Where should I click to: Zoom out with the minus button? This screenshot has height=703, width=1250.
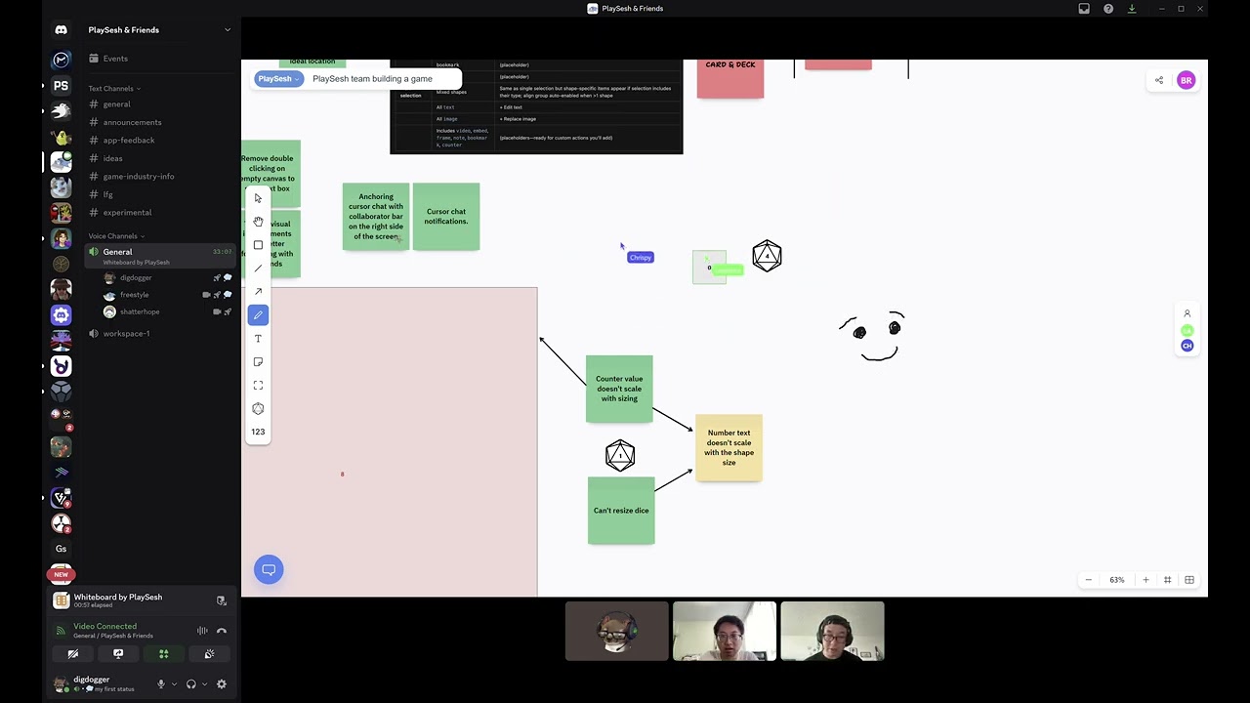(x=1088, y=580)
